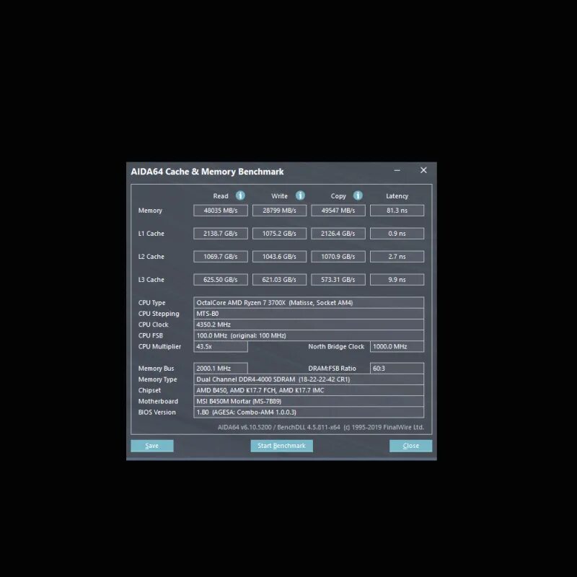This screenshot has width=577, height=577.
Task: Click the Save button
Action: (152, 446)
